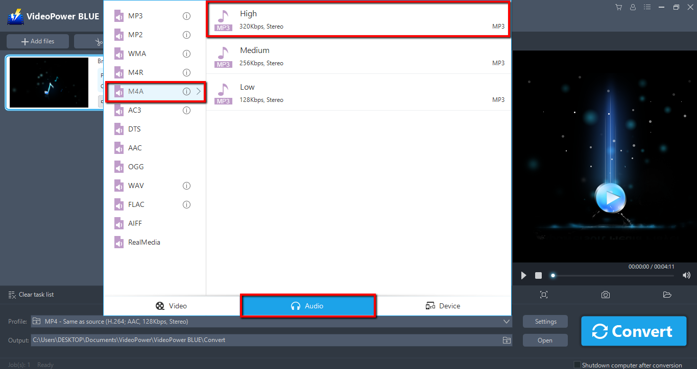The width and height of the screenshot is (697, 369).
Task: Select AC3 audio format
Action: [x=155, y=110]
